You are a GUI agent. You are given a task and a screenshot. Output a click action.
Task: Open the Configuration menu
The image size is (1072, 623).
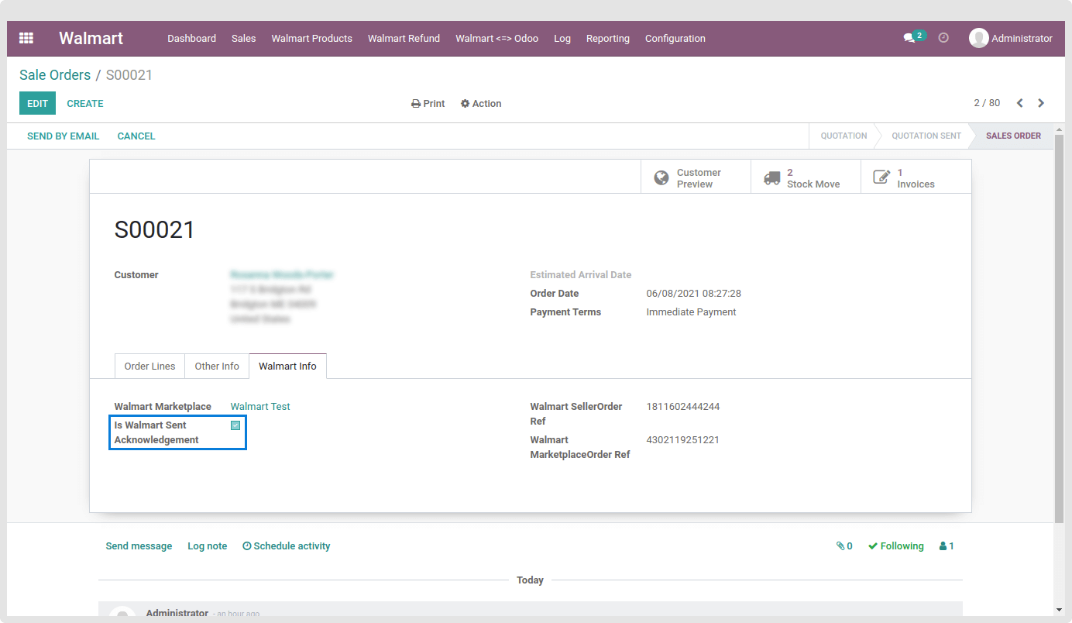675,38
